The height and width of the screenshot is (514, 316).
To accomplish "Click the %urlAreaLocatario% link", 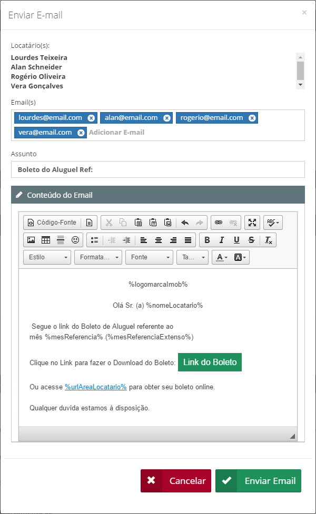I will click(96, 387).
